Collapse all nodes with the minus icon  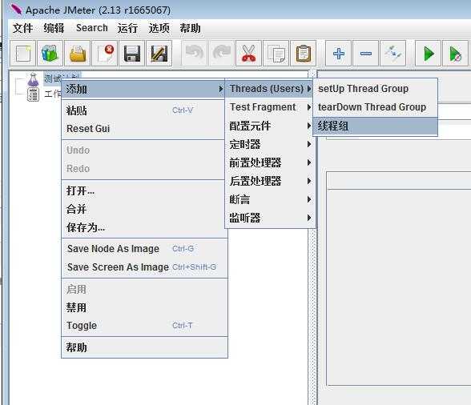(x=365, y=54)
